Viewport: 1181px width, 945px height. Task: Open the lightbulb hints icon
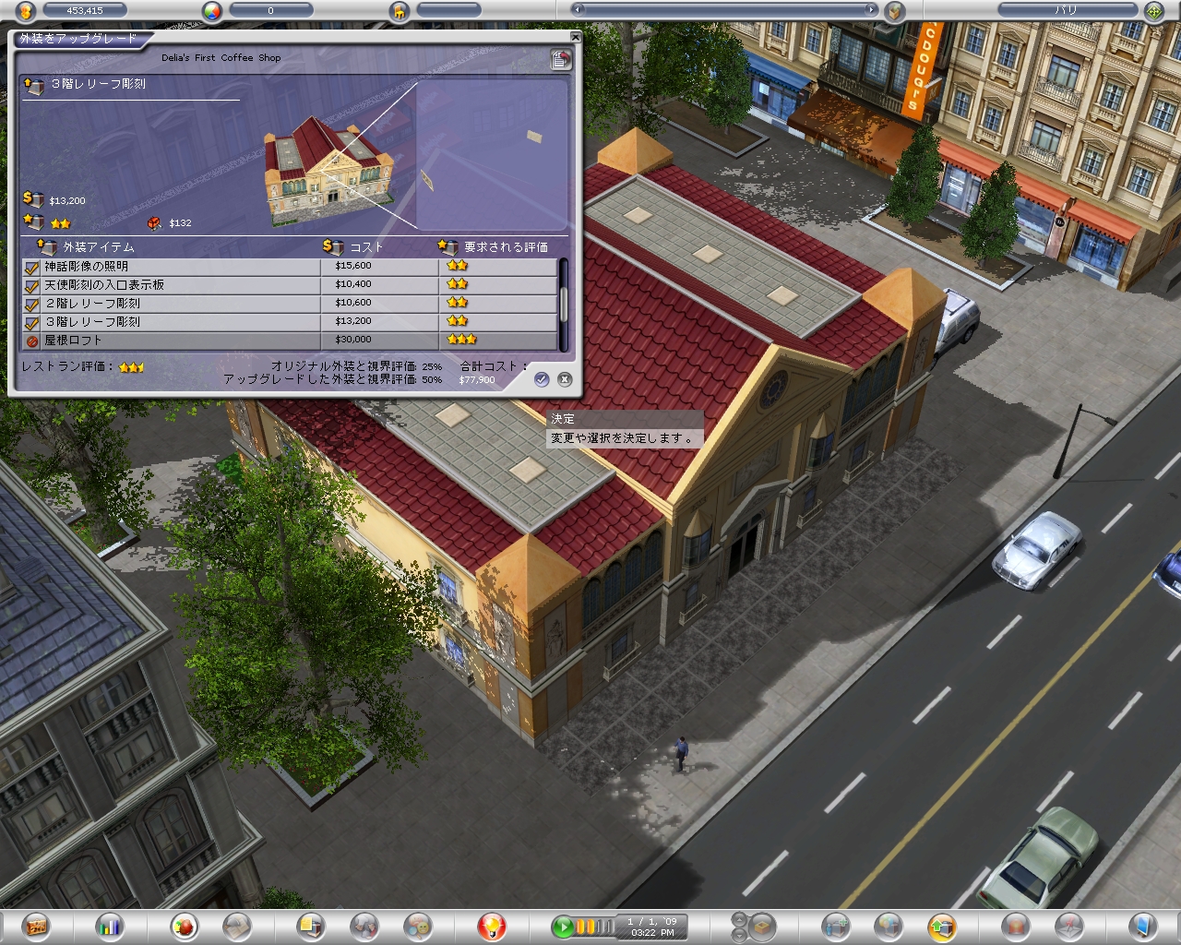pos(491,926)
